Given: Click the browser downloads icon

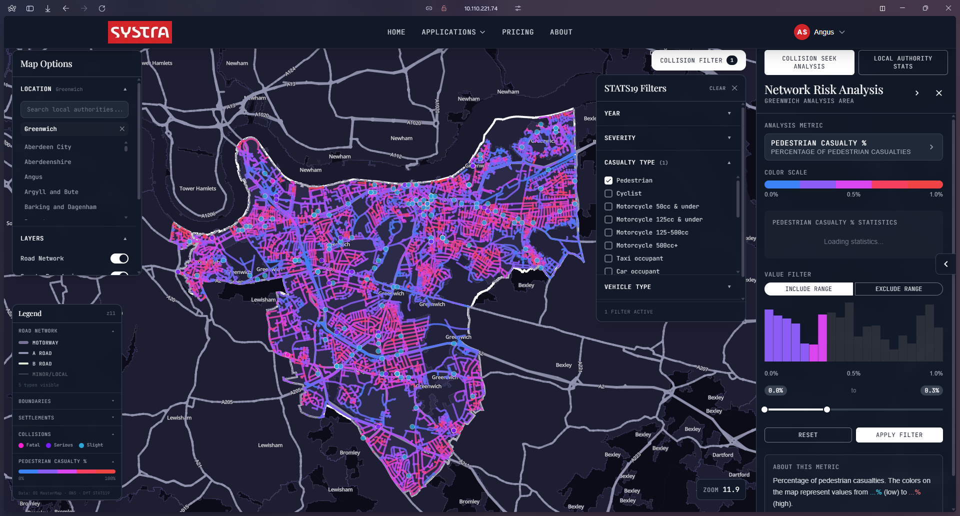Looking at the screenshot, I should point(48,8).
